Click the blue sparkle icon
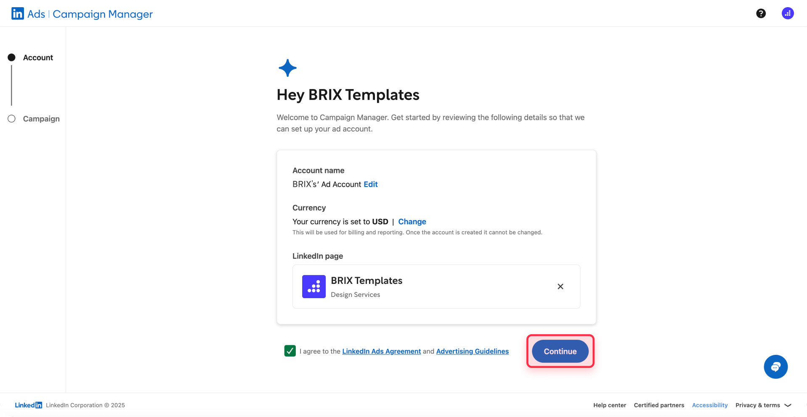Viewport: 807px width, 417px height. [x=287, y=68]
